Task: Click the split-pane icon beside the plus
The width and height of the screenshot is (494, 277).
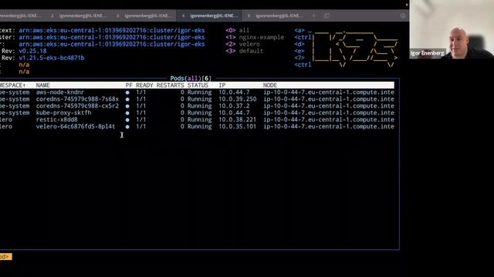Action: point(327,15)
